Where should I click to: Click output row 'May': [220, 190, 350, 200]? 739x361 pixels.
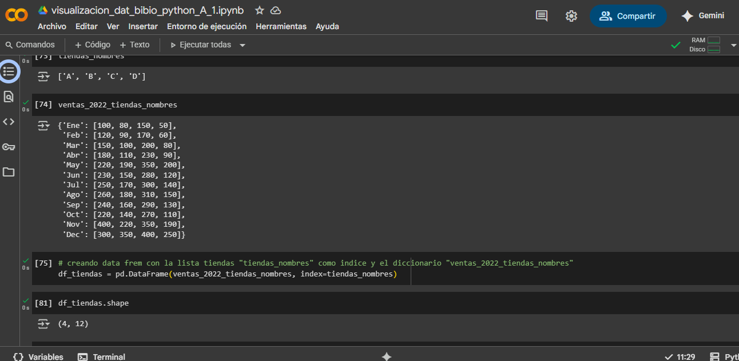pos(124,165)
